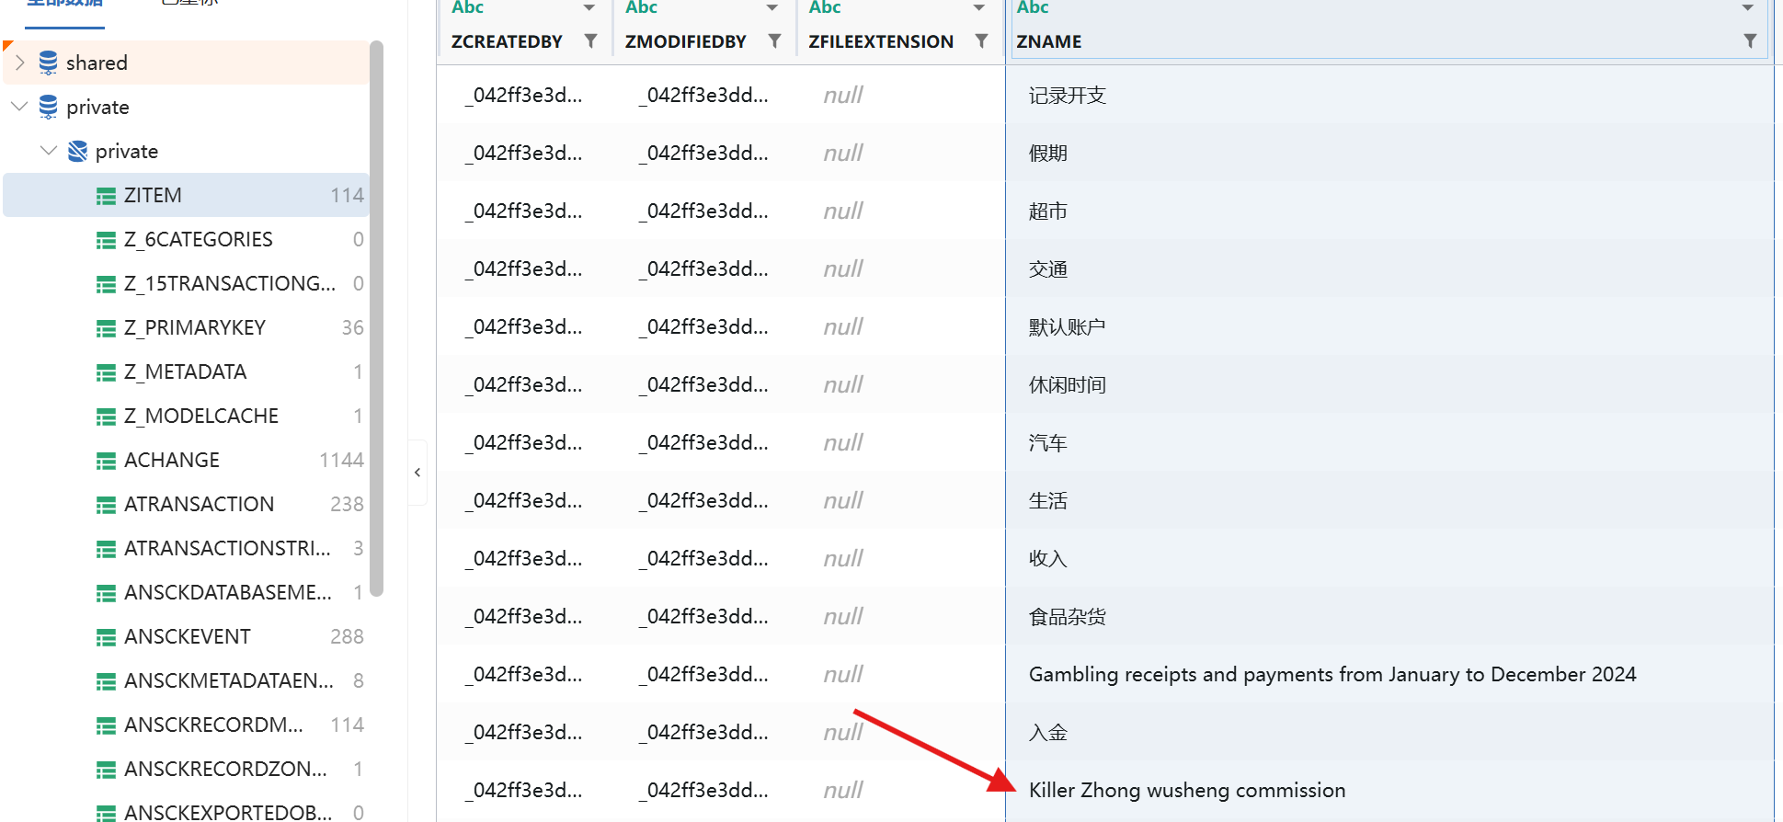This screenshot has width=1783, height=822.
Task: Open the Z_6CATEGORIES table
Action: [x=187, y=239]
